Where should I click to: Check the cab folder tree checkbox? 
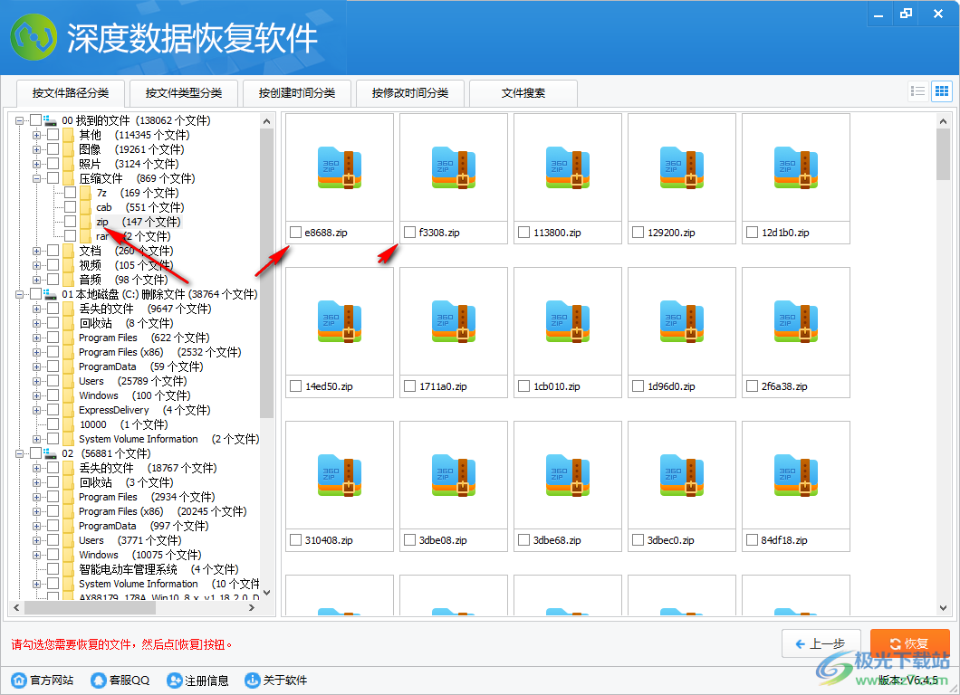[71, 207]
